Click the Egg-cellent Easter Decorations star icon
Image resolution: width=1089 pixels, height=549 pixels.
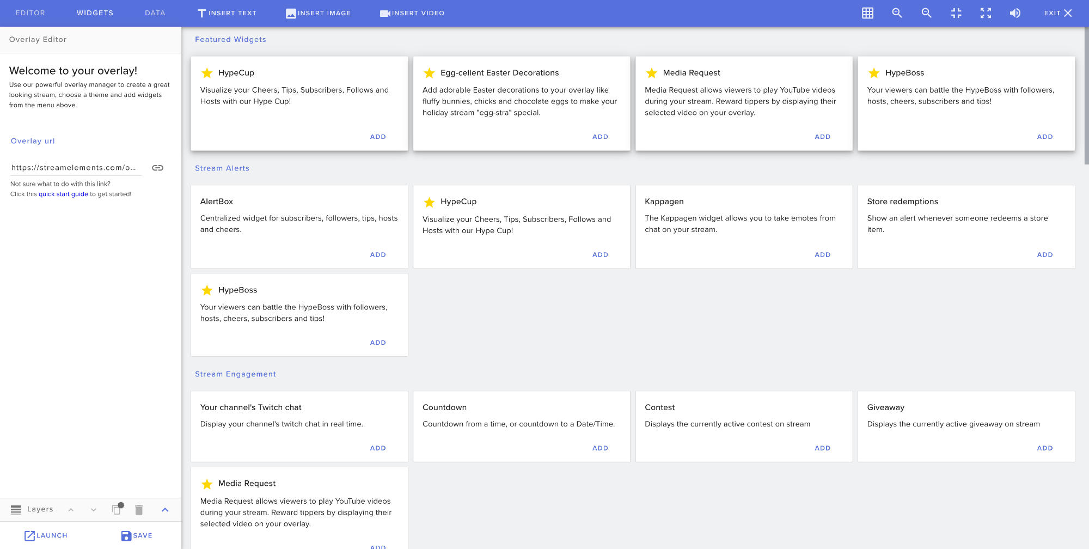[x=429, y=72]
